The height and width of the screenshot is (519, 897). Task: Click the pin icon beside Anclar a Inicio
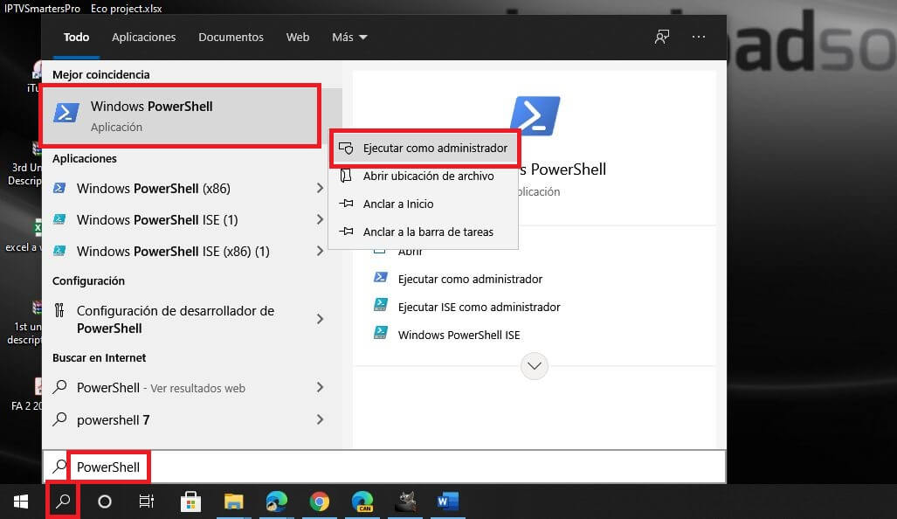[346, 203]
